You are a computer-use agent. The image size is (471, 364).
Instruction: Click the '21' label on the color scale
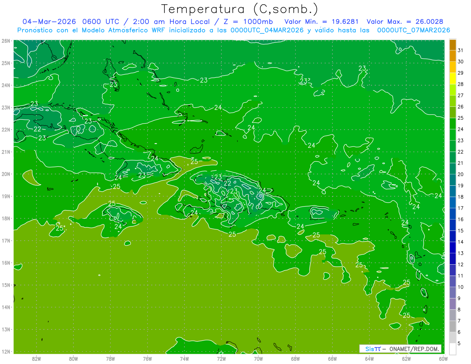(460, 163)
